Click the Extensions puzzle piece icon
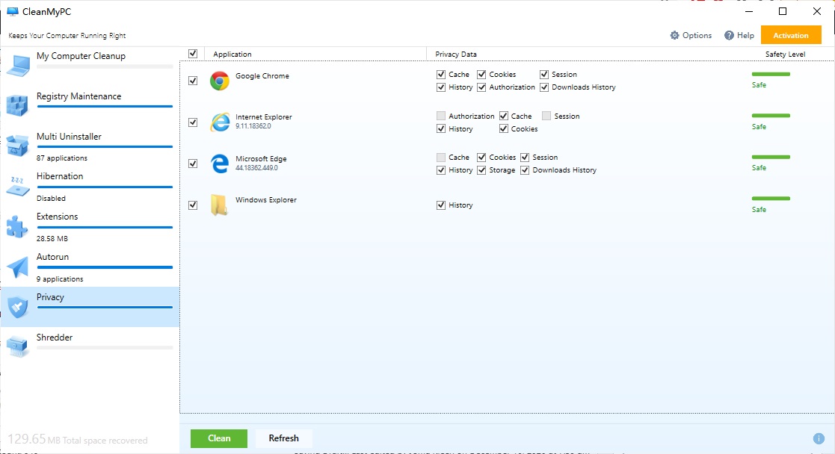This screenshot has height=454, width=835. (17, 227)
